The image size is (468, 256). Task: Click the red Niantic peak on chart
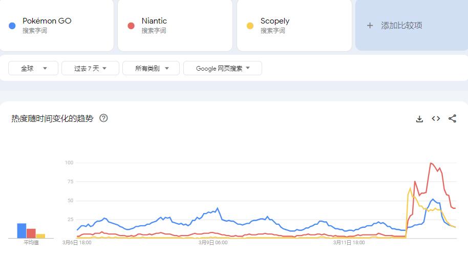(x=431, y=163)
